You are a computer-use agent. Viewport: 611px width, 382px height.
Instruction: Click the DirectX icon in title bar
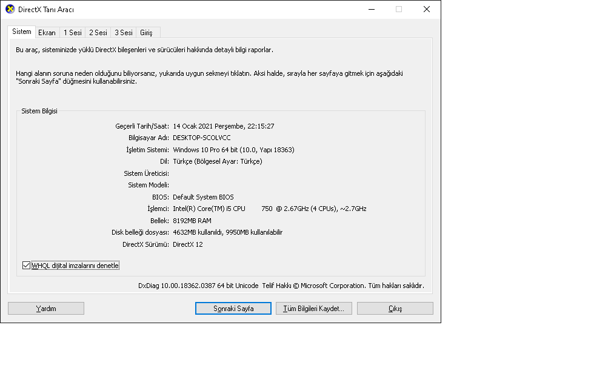[x=10, y=9]
